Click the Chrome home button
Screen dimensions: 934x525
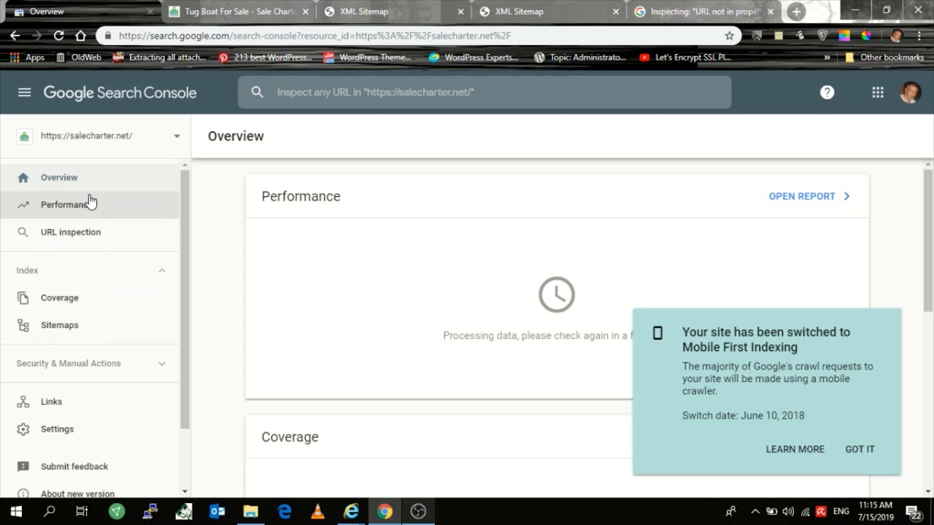80,35
